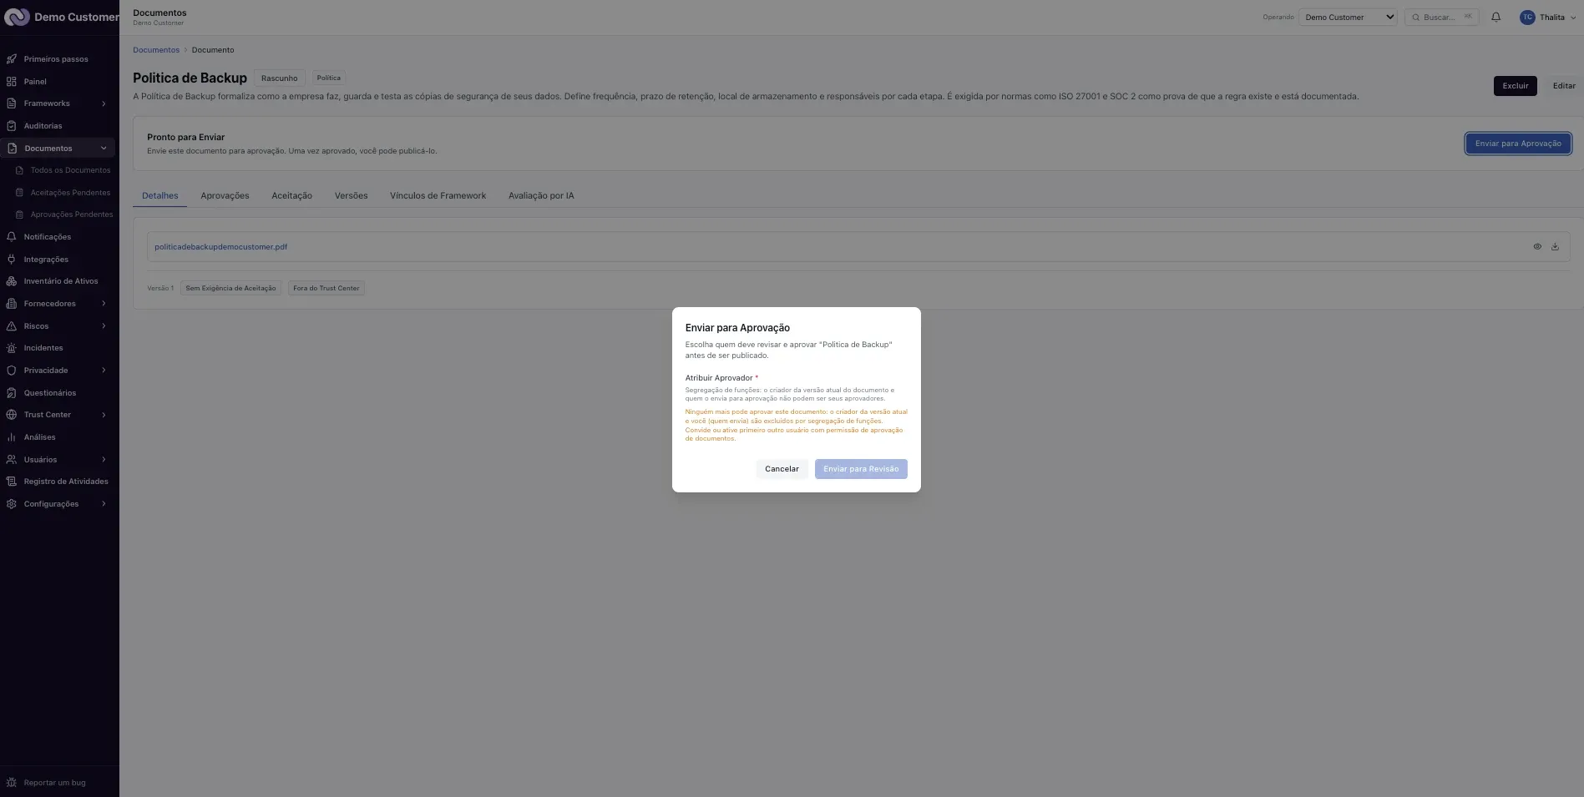Screen dimensions: 1584x797
Task: Click the header notification bell icon
Action: 1495,17
